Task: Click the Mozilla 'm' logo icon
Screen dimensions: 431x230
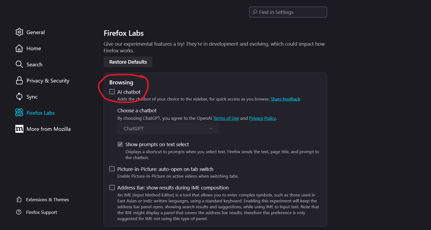Action: coord(19,129)
